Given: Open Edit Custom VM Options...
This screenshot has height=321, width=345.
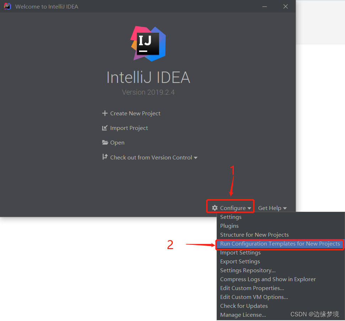Looking at the screenshot, I should (280, 297).
